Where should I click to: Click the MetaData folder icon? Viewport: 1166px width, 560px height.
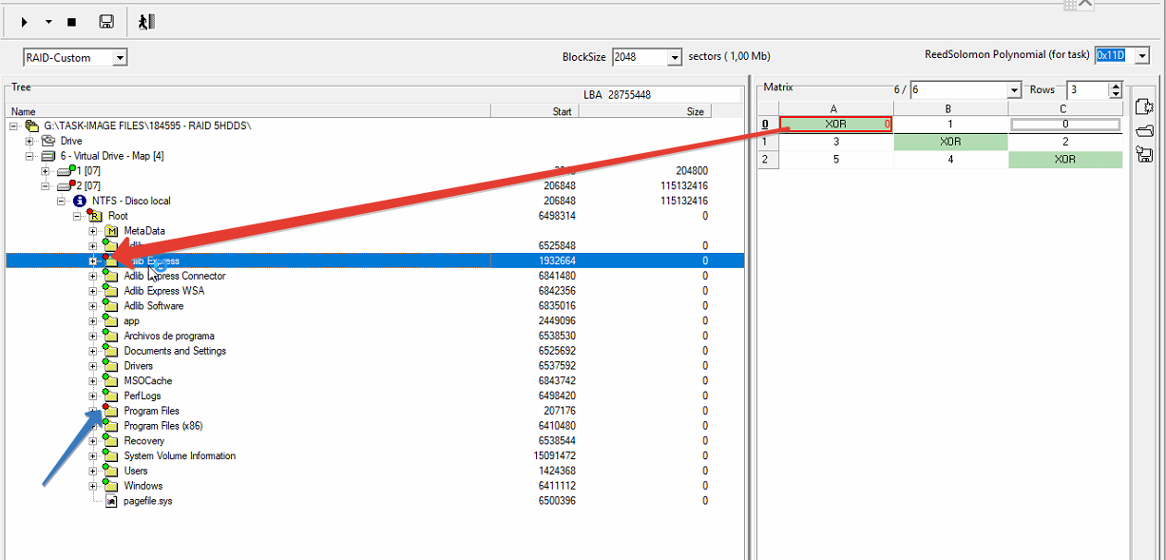tap(111, 231)
